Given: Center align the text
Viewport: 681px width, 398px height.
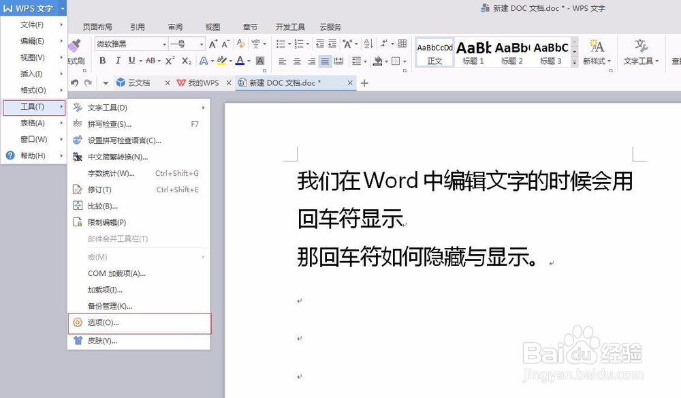Looking at the screenshot, I should pos(297,61).
